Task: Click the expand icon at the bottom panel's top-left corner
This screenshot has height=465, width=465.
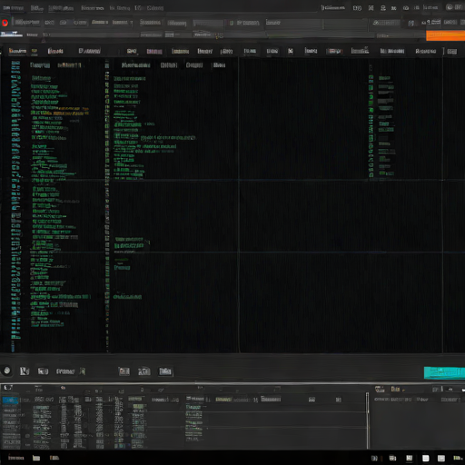Action: pyautogui.click(x=8, y=388)
